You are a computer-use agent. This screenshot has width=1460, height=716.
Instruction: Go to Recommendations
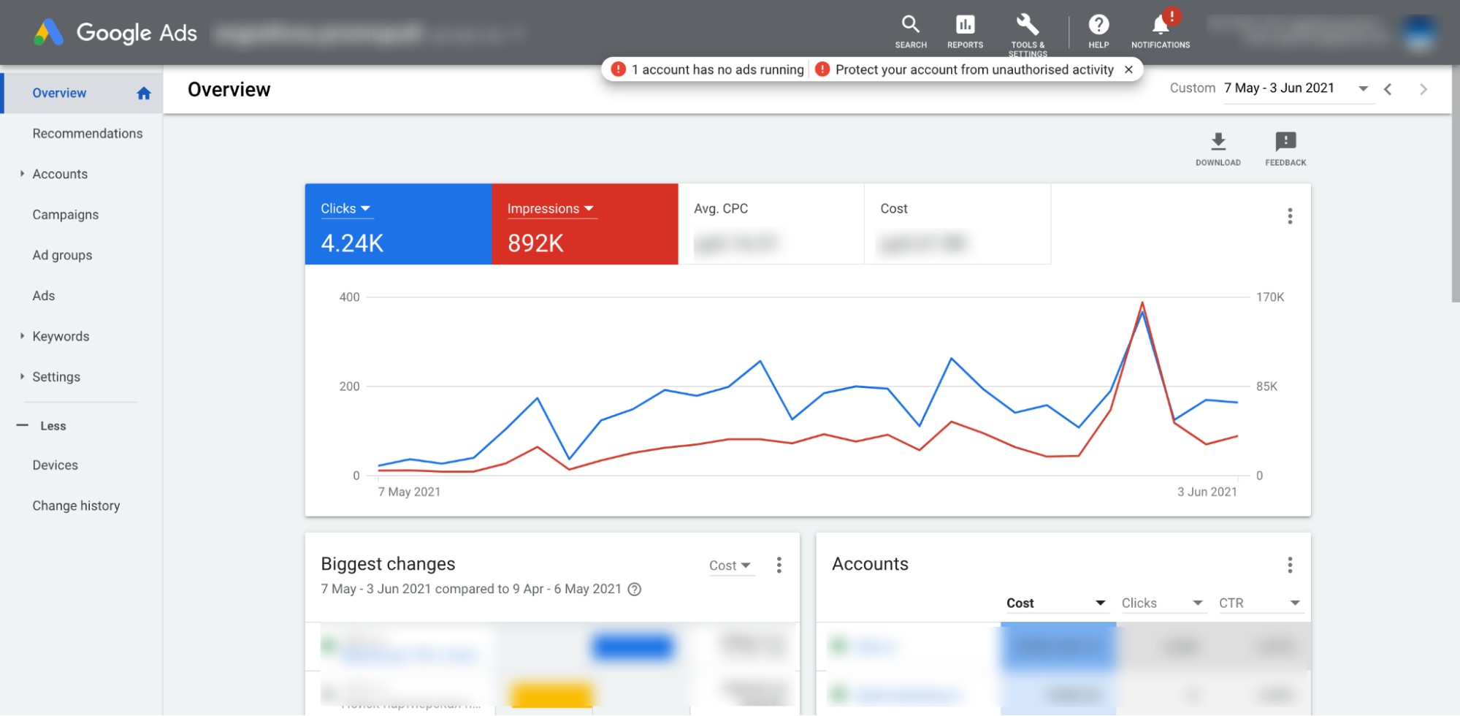pyautogui.click(x=88, y=134)
